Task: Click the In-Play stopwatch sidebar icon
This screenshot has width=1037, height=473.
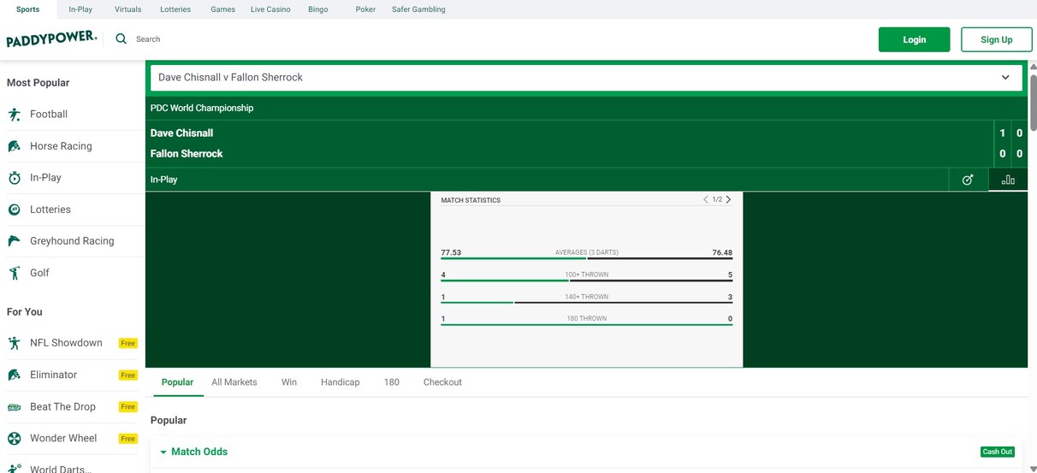Action: tap(15, 178)
